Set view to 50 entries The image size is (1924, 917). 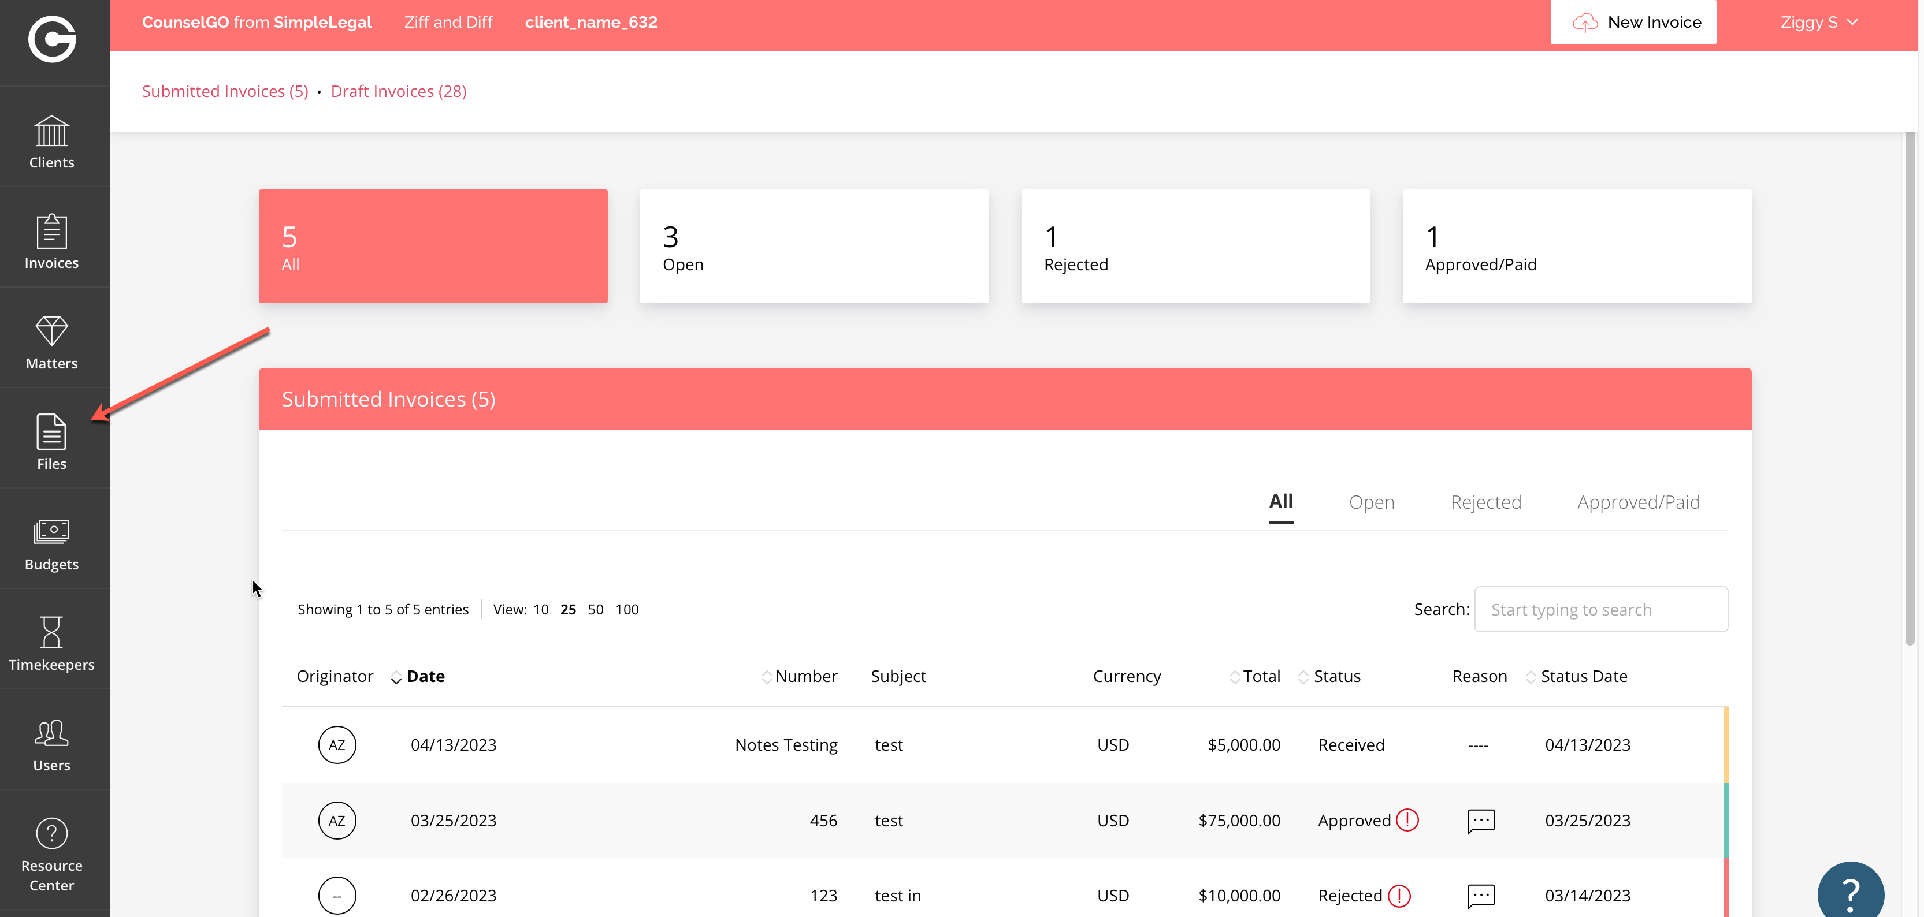595,609
